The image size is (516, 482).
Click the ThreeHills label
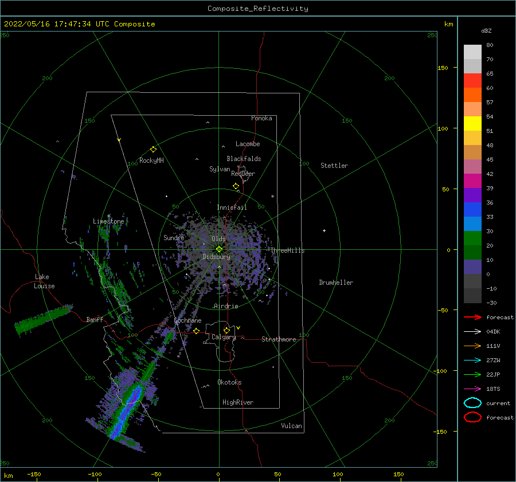pyautogui.click(x=288, y=250)
